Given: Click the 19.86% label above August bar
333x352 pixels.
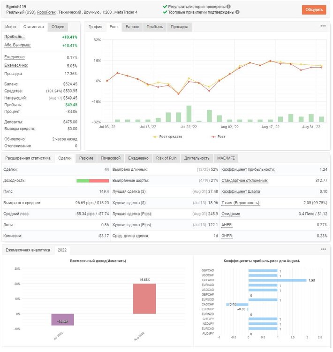Looking at the screenshot, I should click(144, 280).
